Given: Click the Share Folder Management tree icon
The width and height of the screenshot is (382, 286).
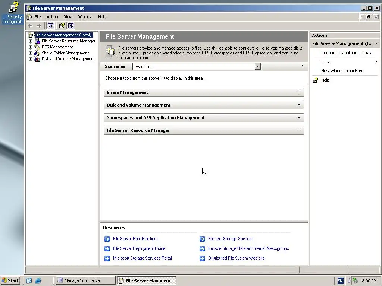Looking at the screenshot, I should coord(37,53).
